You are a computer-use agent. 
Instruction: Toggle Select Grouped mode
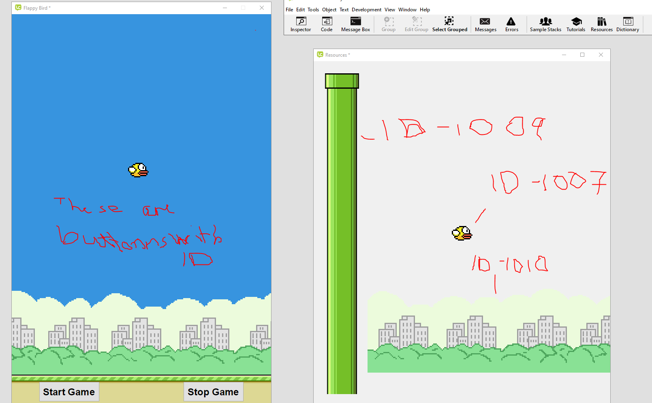(x=449, y=24)
